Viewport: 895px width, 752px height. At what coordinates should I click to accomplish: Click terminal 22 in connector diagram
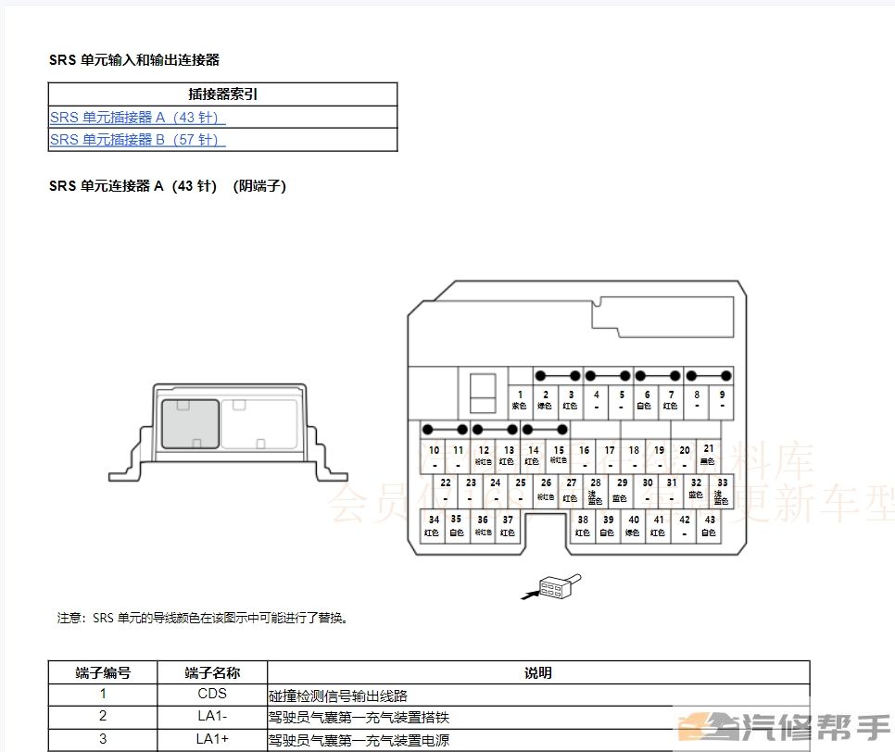[446, 490]
